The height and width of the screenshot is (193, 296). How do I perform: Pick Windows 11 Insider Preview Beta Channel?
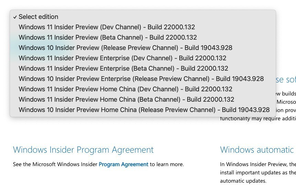108,38
